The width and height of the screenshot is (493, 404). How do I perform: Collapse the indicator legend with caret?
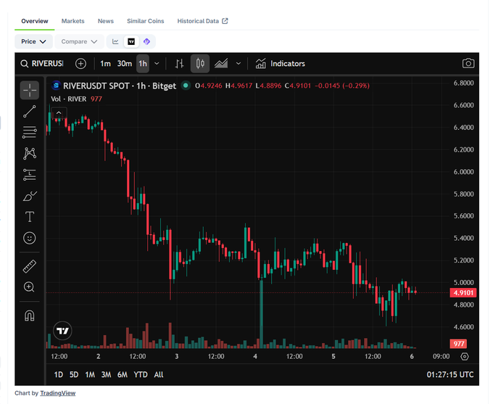pos(59,112)
